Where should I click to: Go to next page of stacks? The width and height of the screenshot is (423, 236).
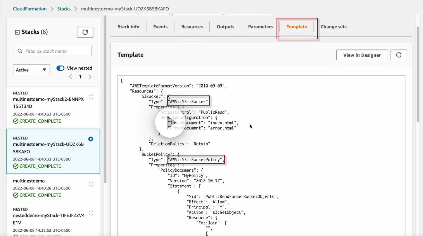click(x=90, y=77)
